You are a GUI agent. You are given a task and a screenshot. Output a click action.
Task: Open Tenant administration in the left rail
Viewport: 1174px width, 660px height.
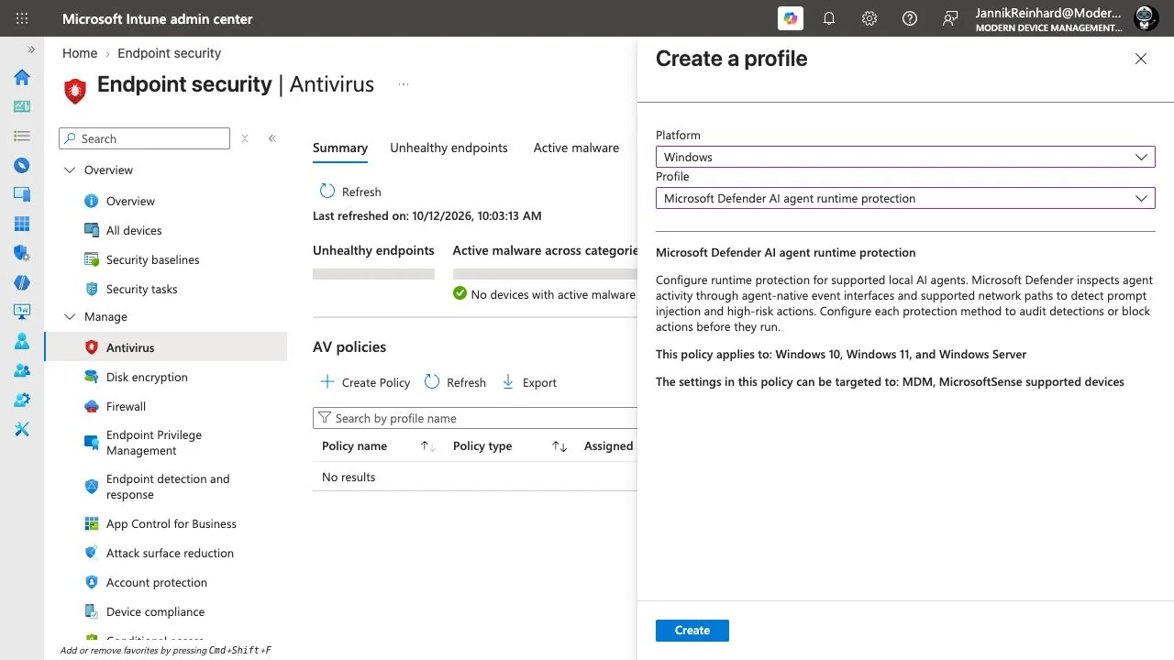22,400
